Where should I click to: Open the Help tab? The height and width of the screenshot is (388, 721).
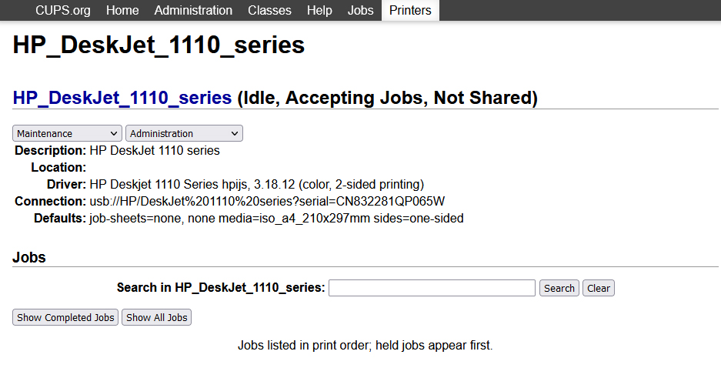pos(319,10)
